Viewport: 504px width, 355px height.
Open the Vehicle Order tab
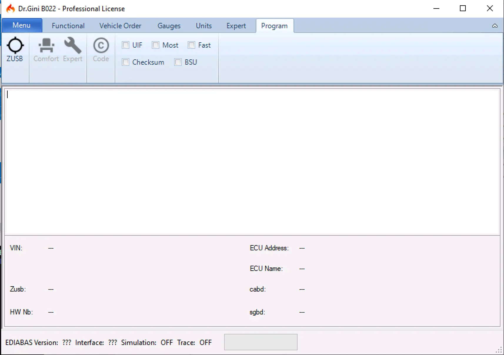pos(120,26)
